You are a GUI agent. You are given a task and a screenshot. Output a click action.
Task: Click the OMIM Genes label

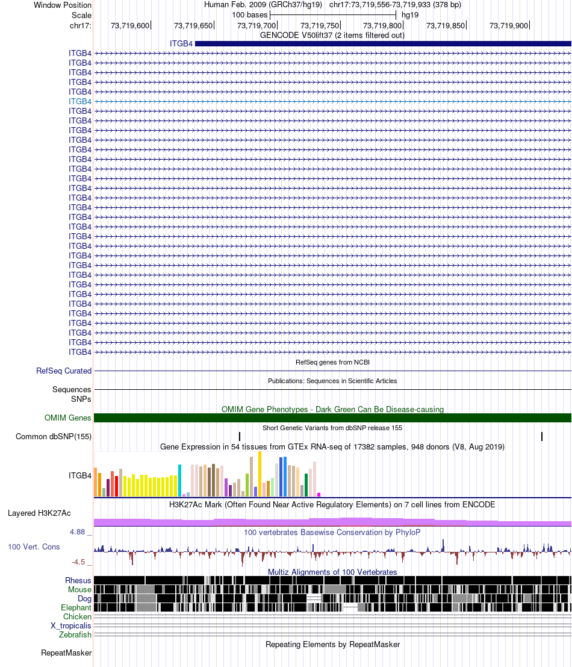click(67, 418)
